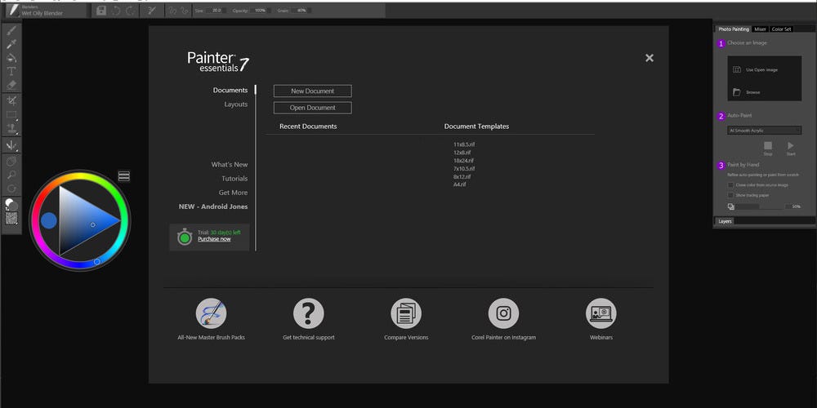Image resolution: width=817 pixels, height=408 pixels.
Task: Click the Redo arrow icon
Action: pos(130,11)
